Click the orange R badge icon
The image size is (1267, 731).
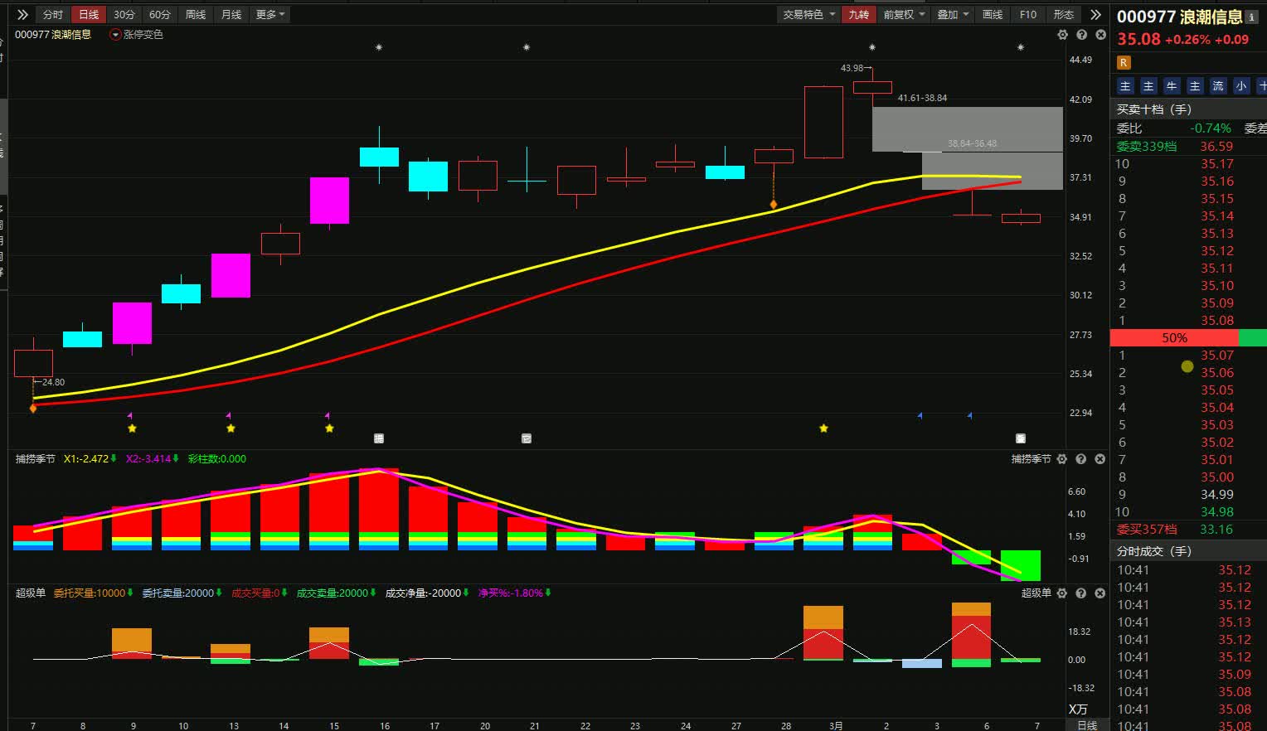1124,63
